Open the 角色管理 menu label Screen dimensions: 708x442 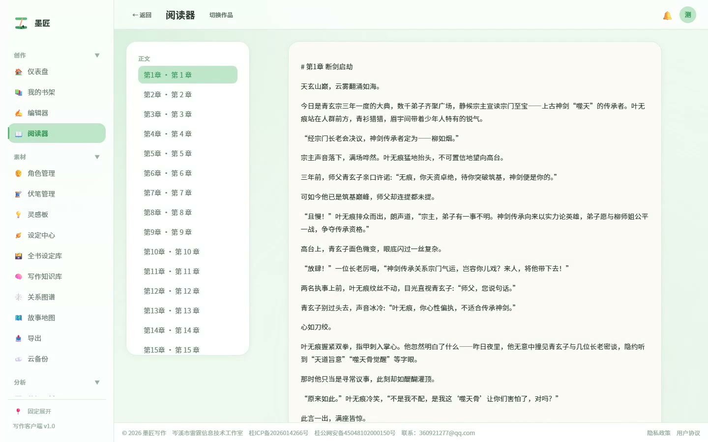(41, 173)
